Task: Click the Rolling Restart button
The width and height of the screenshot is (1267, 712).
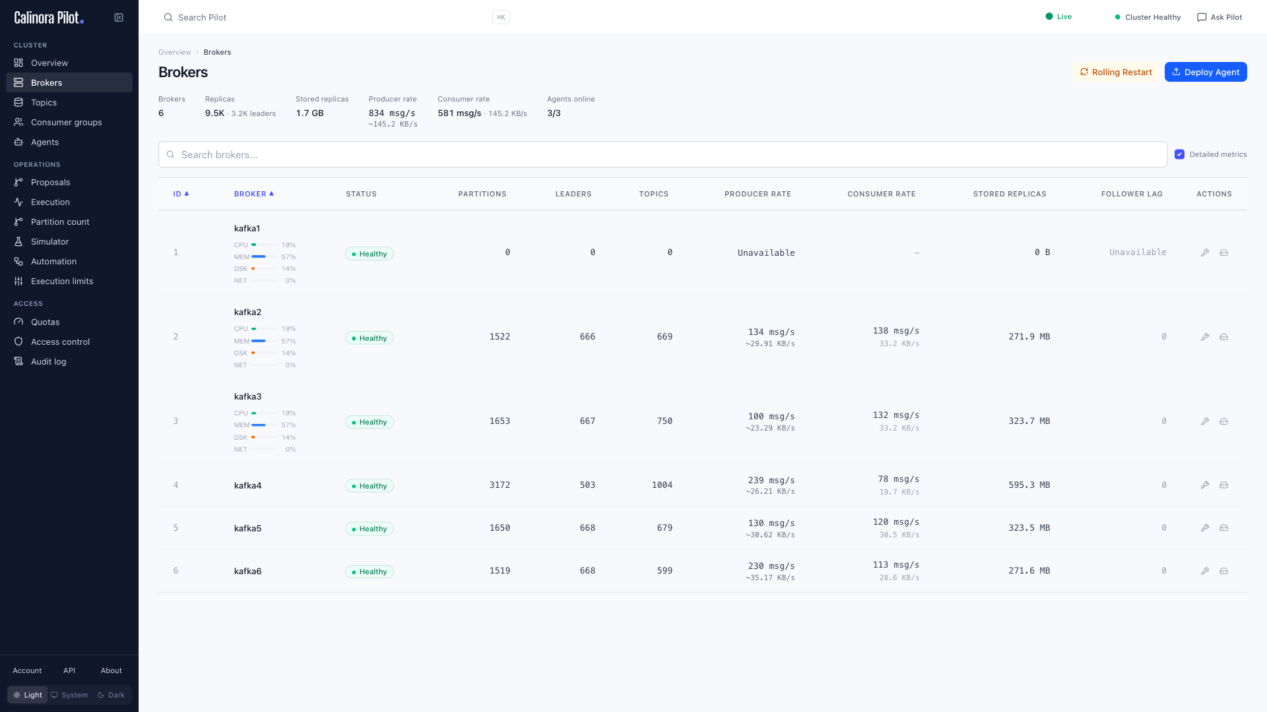Action: 1116,72
